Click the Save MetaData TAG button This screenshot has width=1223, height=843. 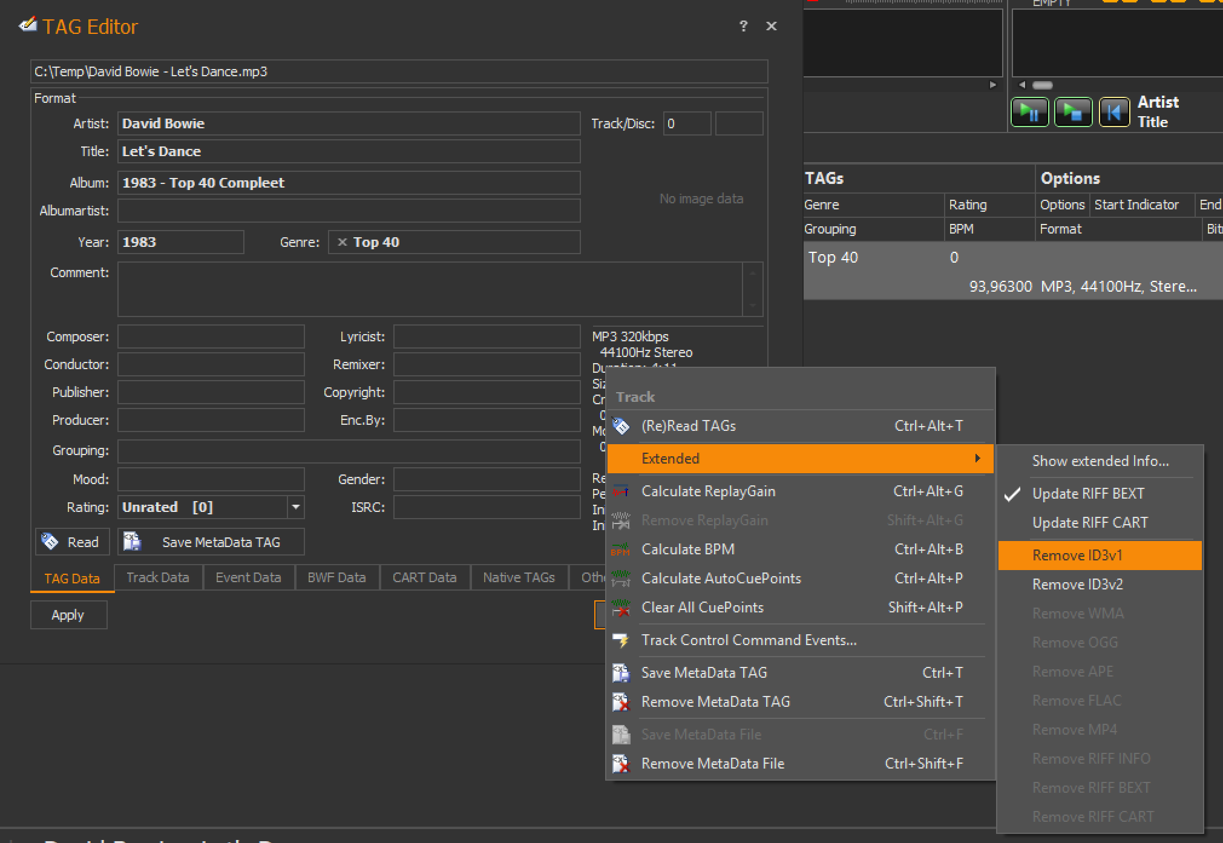(211, 542)
